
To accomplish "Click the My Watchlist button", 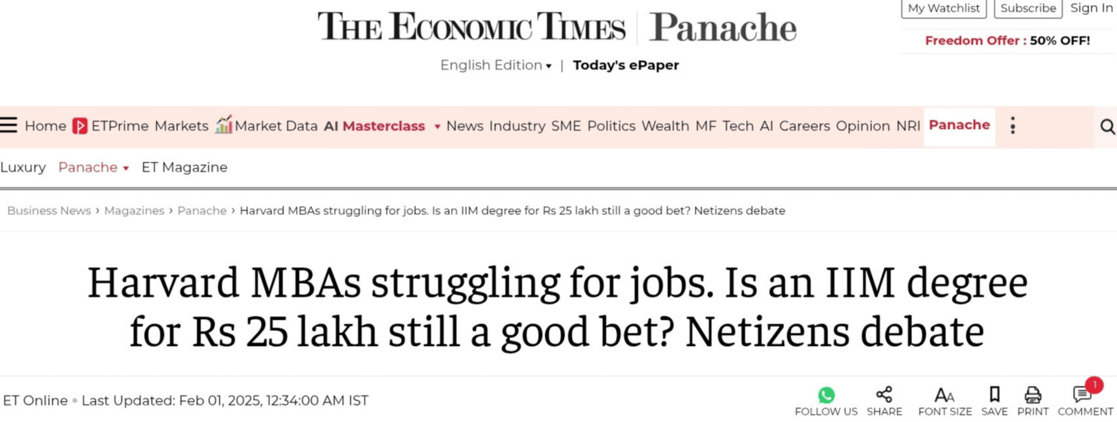I will pos(943,8).
